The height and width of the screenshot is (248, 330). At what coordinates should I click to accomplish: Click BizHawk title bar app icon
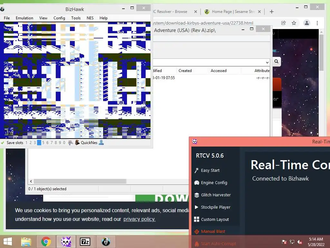tap(2, 9)
